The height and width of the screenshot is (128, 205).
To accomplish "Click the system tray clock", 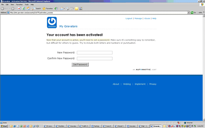I will click(x=200, y=126).
